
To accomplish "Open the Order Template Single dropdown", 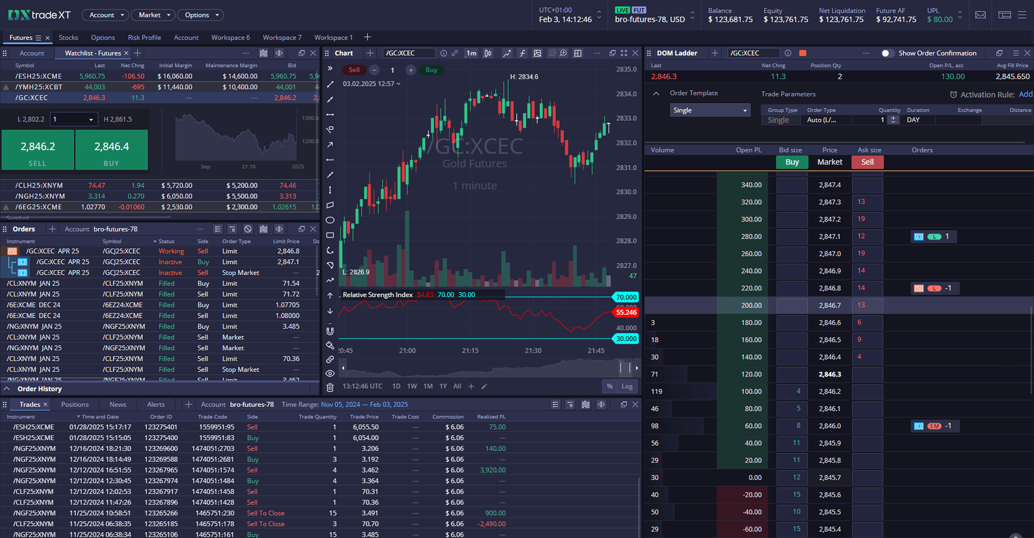I will (x=710, y=110).
